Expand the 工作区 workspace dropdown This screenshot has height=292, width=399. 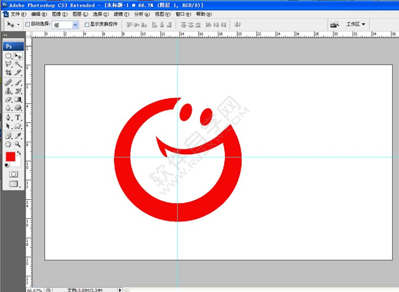355,25
